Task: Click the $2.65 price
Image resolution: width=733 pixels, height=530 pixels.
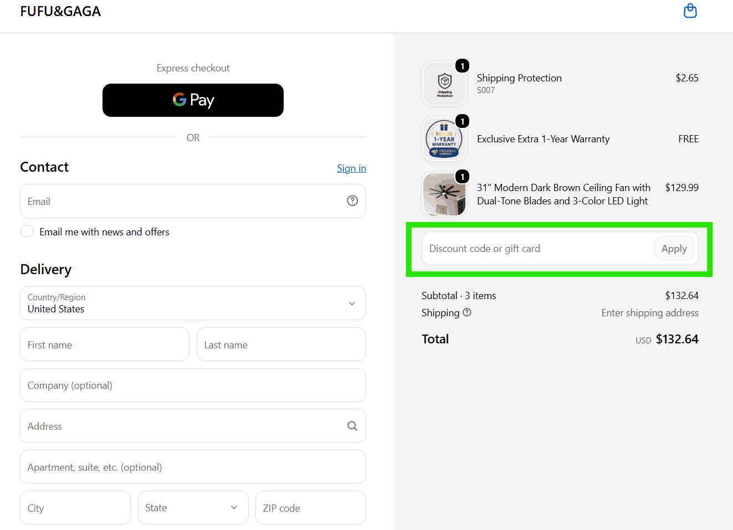Action: coord(687,78)
